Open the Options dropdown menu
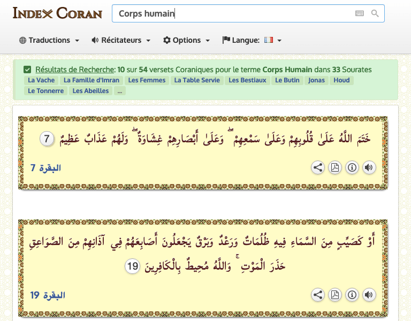 point(186,40)
